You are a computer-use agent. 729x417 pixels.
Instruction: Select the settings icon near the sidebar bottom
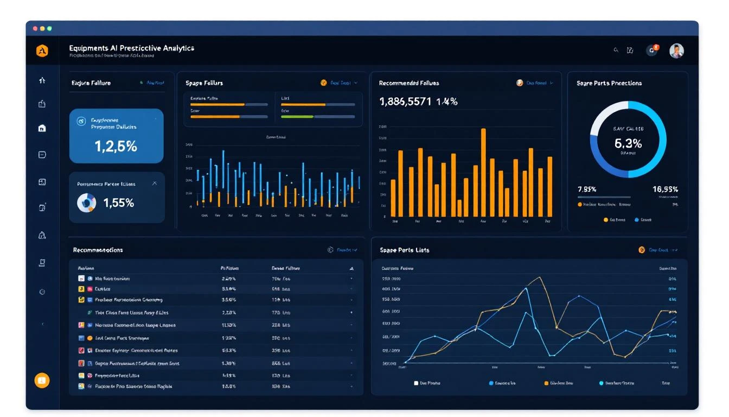(x=42, y=290)
